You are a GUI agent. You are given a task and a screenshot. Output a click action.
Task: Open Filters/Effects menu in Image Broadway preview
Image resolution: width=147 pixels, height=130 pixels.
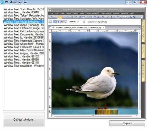point(106,13)
